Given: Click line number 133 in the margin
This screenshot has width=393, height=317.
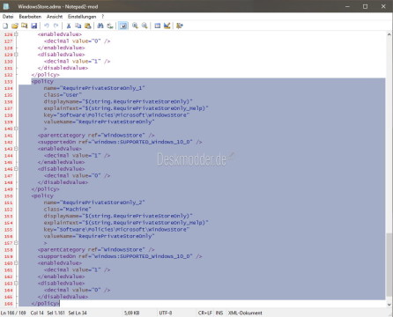Looking at the screenshot, I should [9, 82].
